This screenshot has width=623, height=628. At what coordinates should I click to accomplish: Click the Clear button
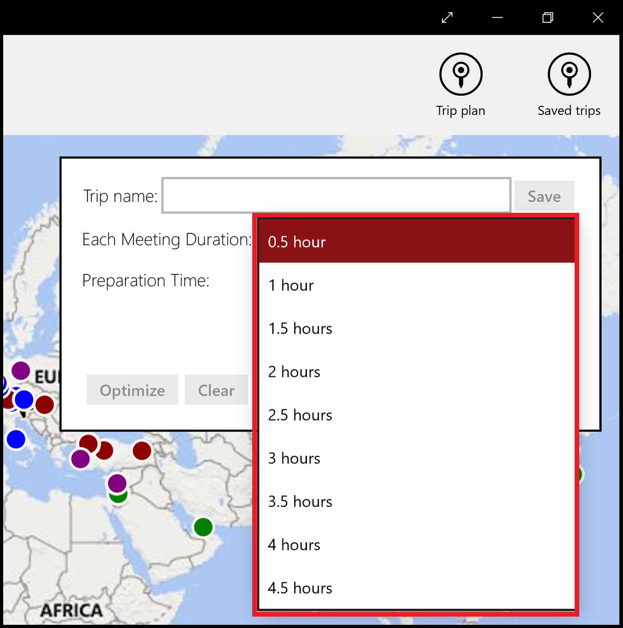click(216, 390)
